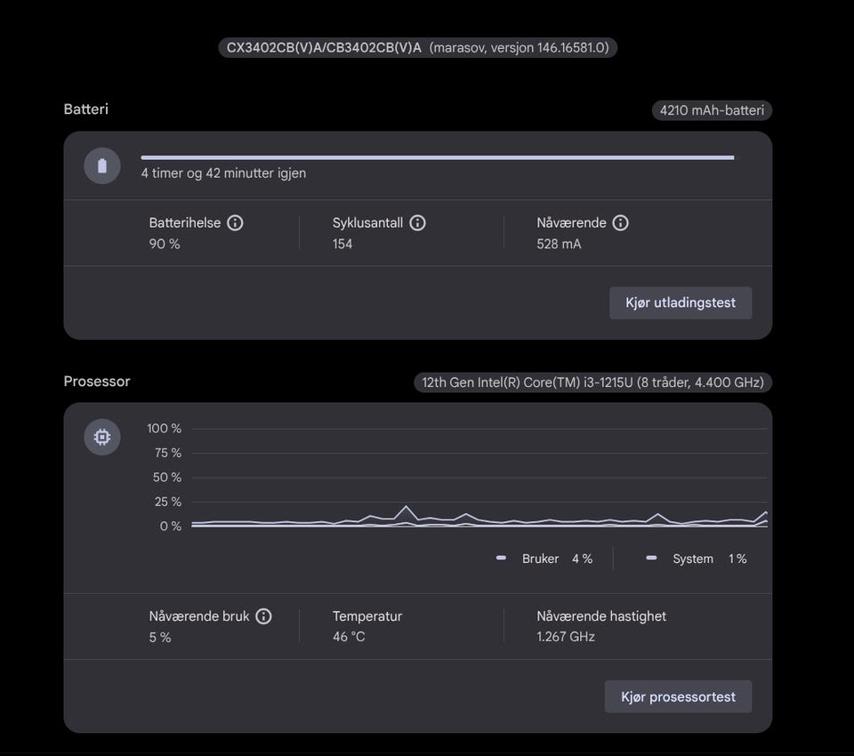Viewport: 854px width, 756px height.
Task: Open the Batterihelse info tooltip icon
Action: point(235,223)
